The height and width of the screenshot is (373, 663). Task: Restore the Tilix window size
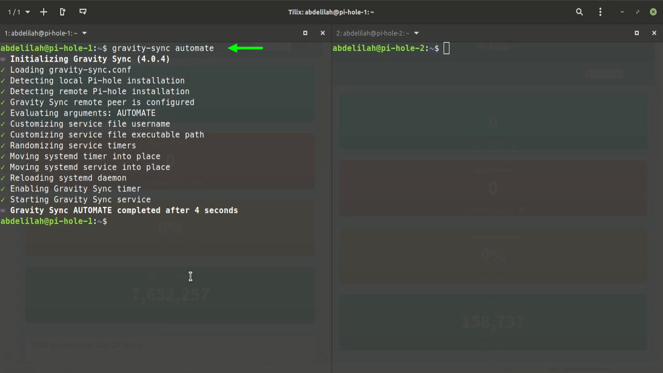point(638,12)
